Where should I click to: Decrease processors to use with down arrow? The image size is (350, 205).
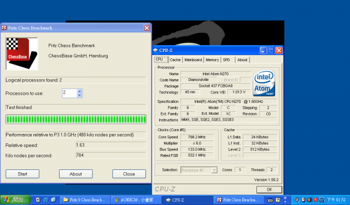79,95
